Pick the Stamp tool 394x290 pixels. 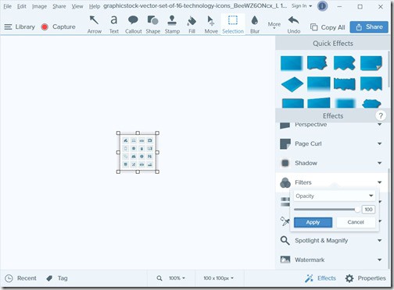click(172, 24)
